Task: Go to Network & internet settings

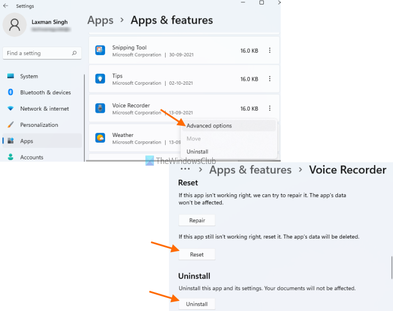Action: (42, 108)
